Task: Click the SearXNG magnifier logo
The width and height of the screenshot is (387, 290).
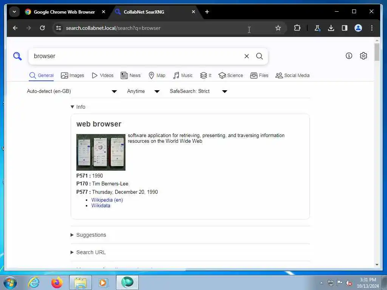Action: tap(17, 56)
